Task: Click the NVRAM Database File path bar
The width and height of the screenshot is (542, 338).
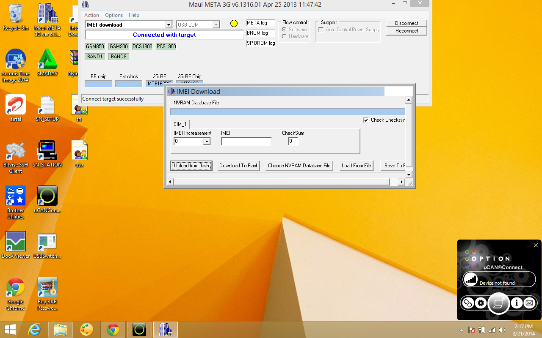Action: pos(288,112)
